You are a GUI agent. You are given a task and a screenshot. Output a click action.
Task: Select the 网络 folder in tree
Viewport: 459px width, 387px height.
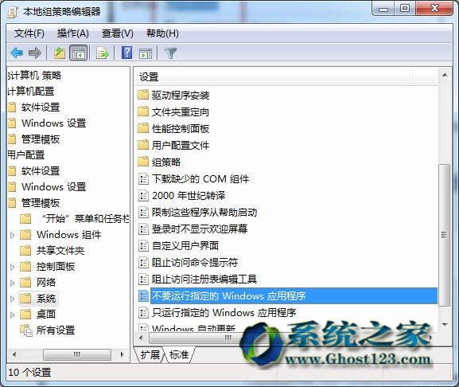[x=46, y=283]
